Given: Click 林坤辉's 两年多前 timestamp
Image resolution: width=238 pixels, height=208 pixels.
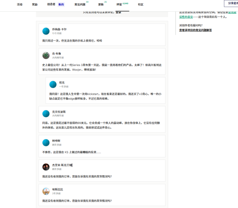Looking at the screenshot, I should coord(57,145).
